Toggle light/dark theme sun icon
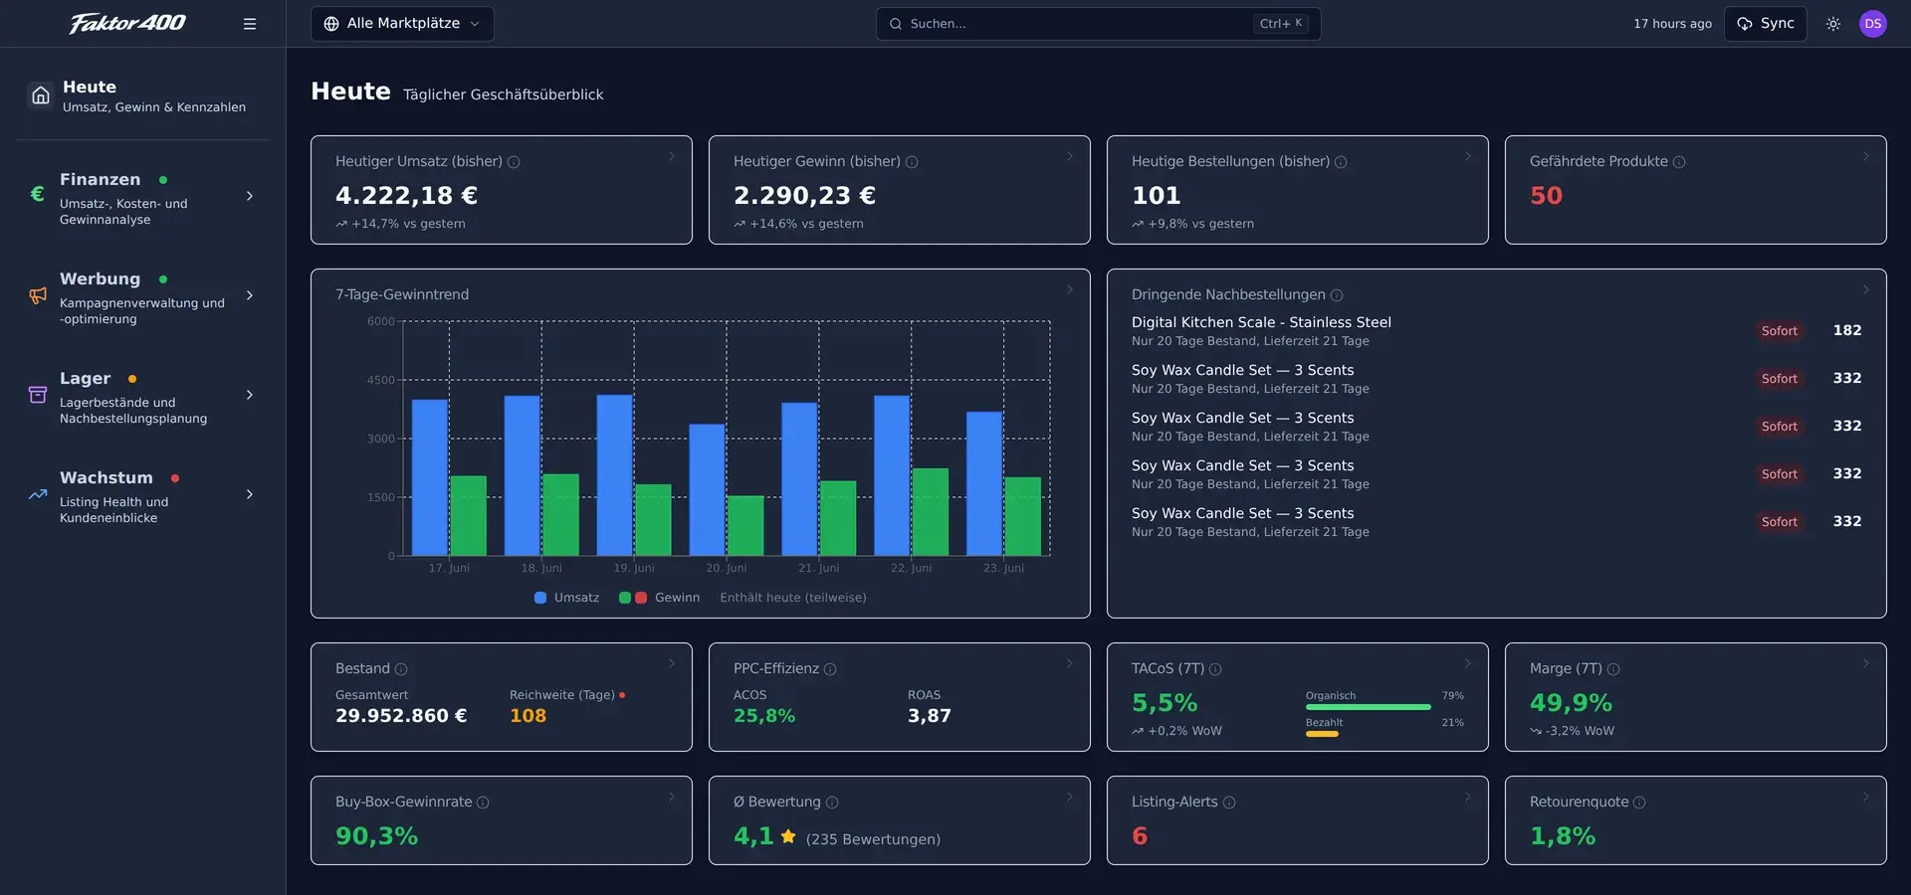 point(1833,24)
